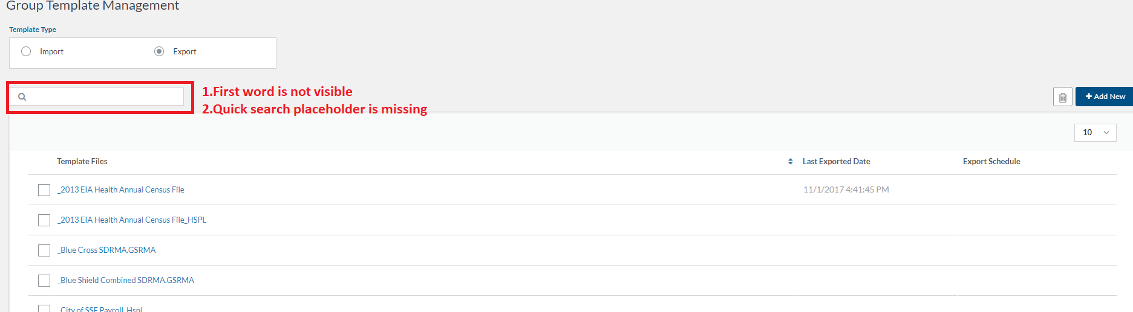Image resolution: width=1133 pixels, height=312 pixels.
Task: Open the _2013 EIA Health Annual Census File link
Action: click(121, 189)
